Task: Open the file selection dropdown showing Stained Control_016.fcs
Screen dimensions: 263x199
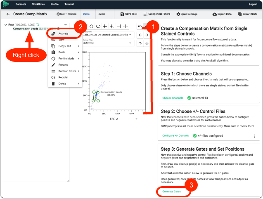Action: click(x=108, y=35)
